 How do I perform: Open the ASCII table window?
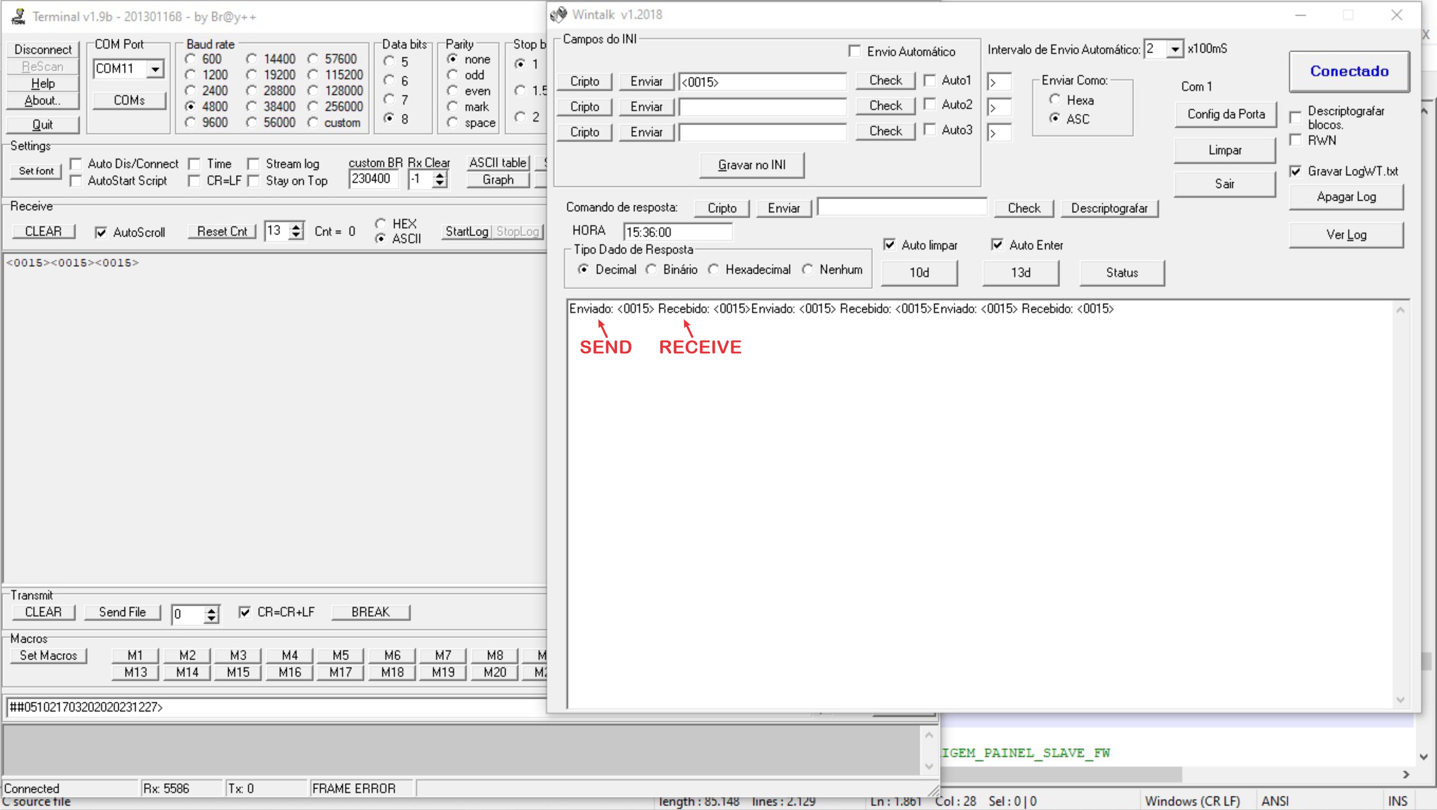(498, 162)
